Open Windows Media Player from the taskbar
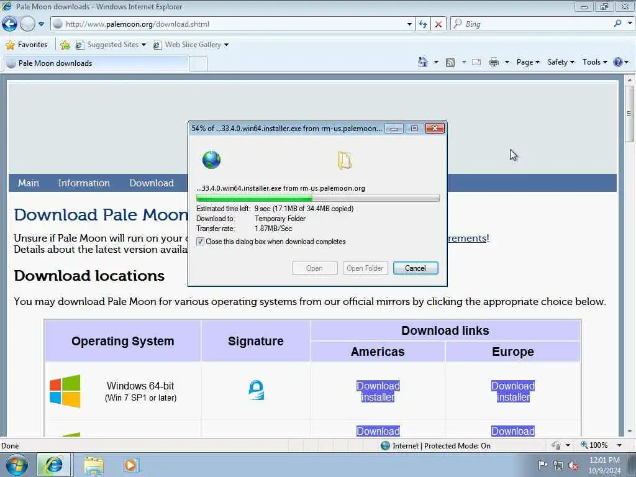636x477 pixels. pos(130,465)
